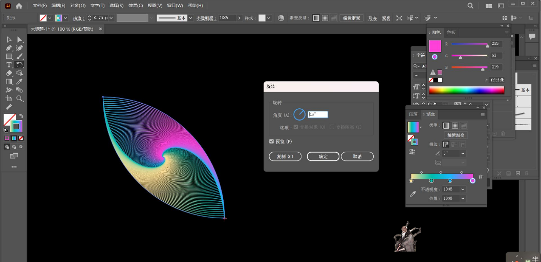The image size is (541, 262).
Task: Click the Rectangle shape tool
Action: tap(9, 57)
